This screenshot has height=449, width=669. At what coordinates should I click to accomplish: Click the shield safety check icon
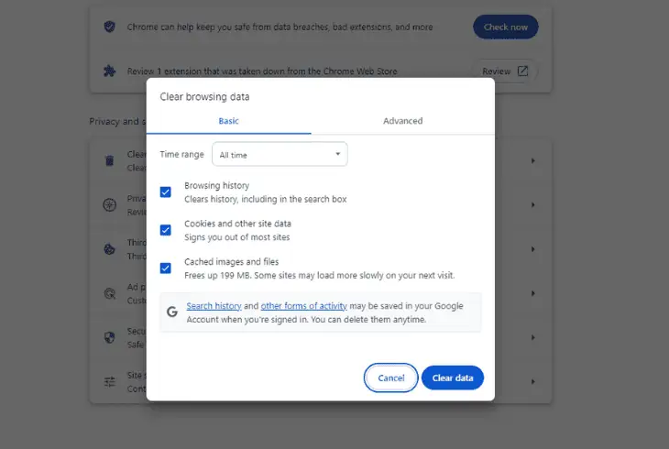point(110,27)
